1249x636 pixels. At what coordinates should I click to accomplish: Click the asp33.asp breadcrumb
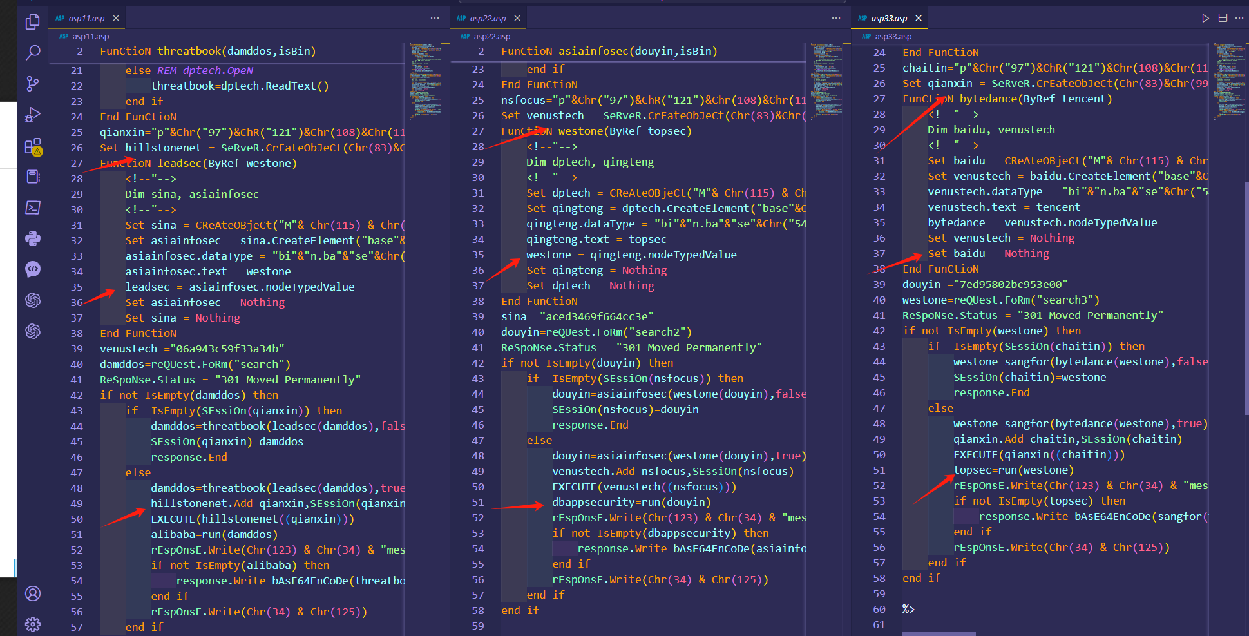893,37
